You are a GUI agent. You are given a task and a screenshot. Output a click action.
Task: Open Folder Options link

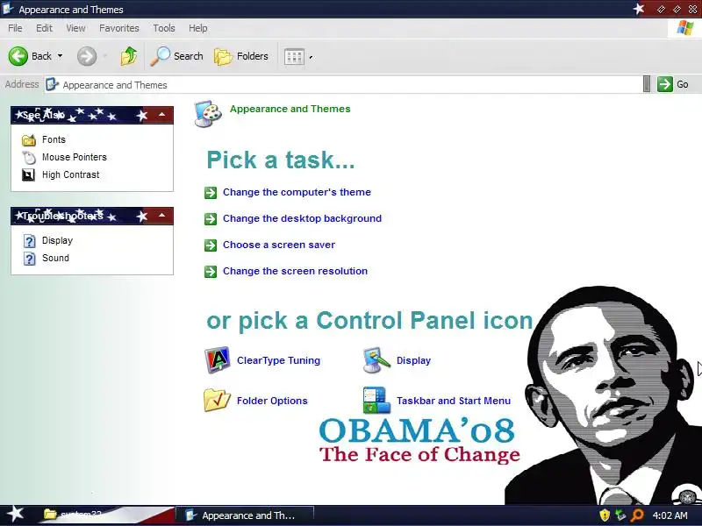[x=272, y=401]
